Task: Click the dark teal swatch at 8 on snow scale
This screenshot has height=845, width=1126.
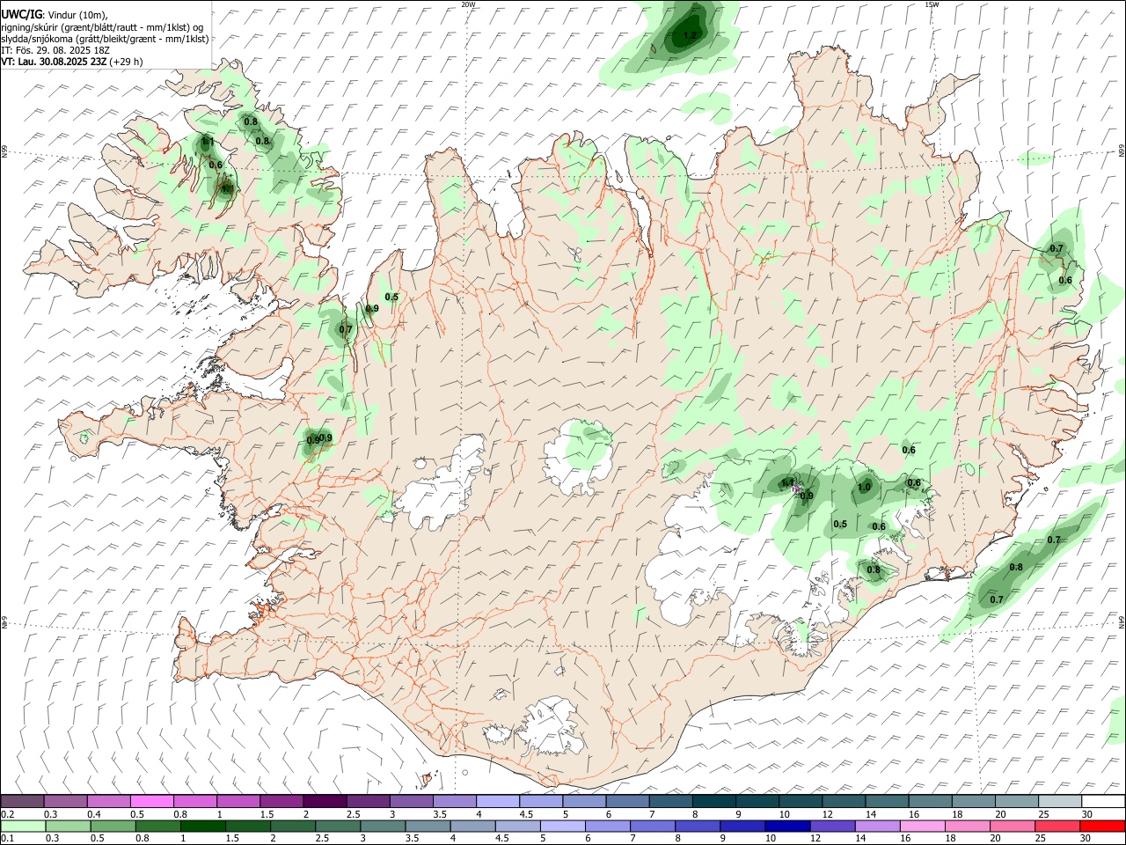Action: point(713,802)
